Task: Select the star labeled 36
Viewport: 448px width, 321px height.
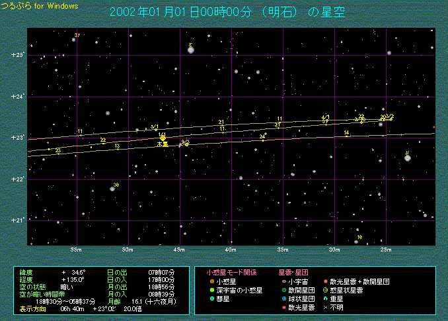Action: coord(112,189)
